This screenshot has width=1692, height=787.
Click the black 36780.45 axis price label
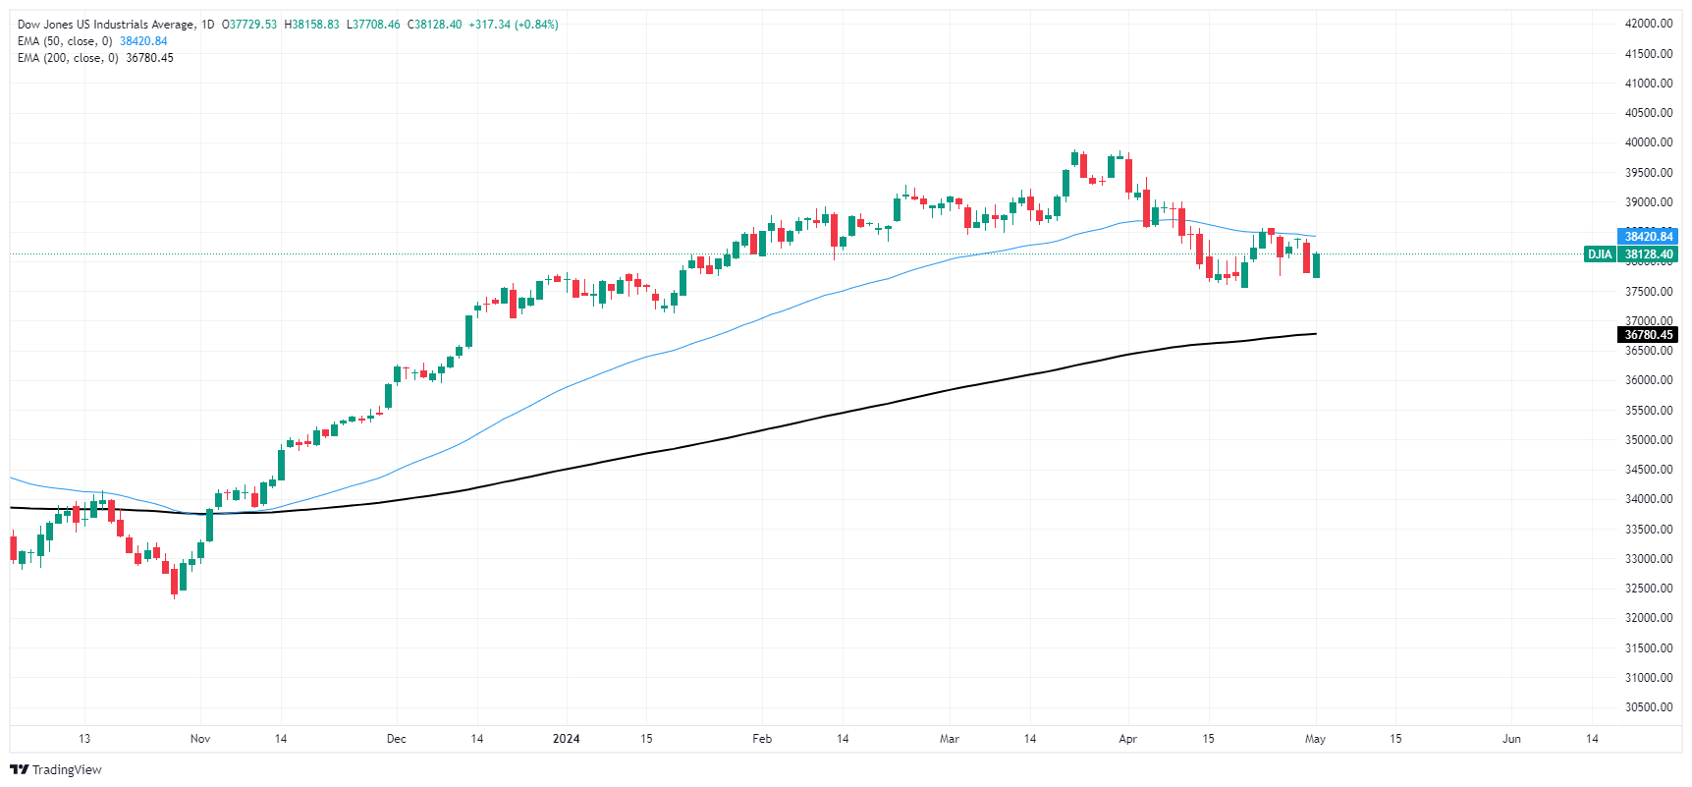click(1648, 335)
